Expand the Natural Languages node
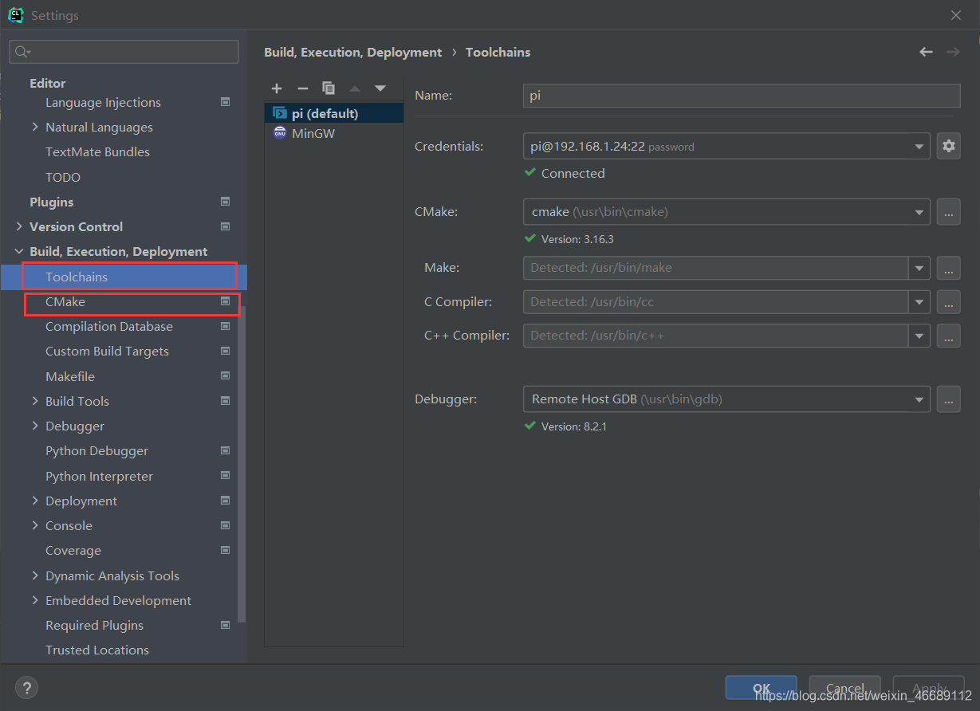980x711 pixels. [35, 127]
